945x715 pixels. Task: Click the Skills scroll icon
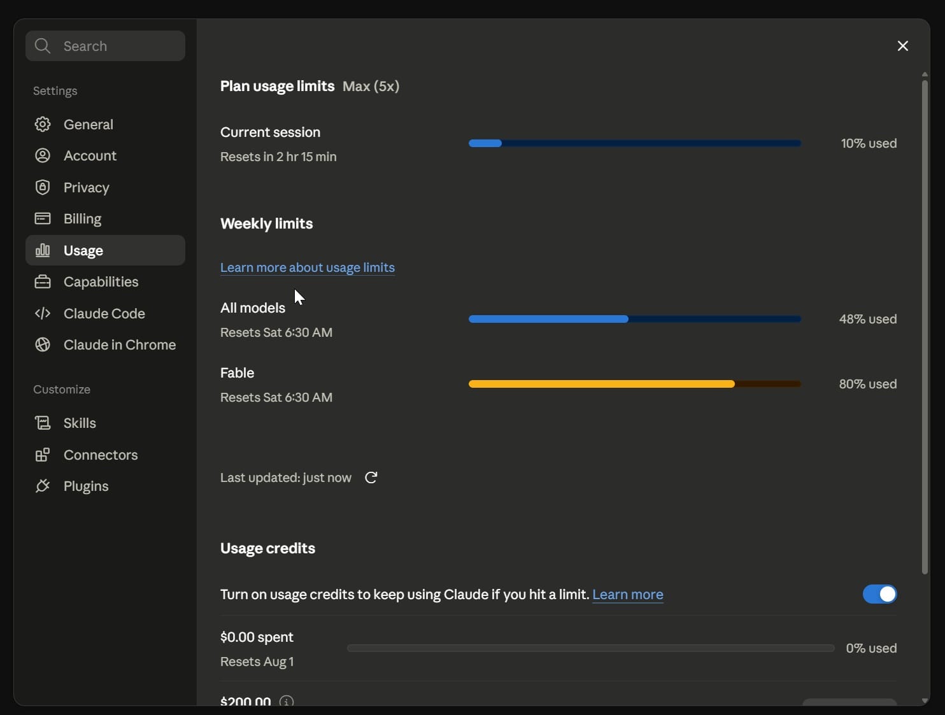[43, 423]
